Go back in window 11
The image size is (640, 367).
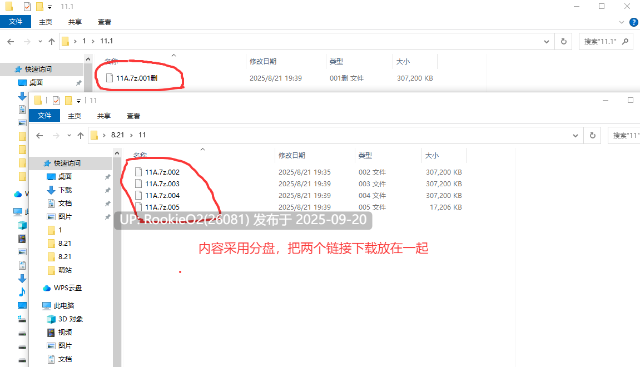click(39, 135)
